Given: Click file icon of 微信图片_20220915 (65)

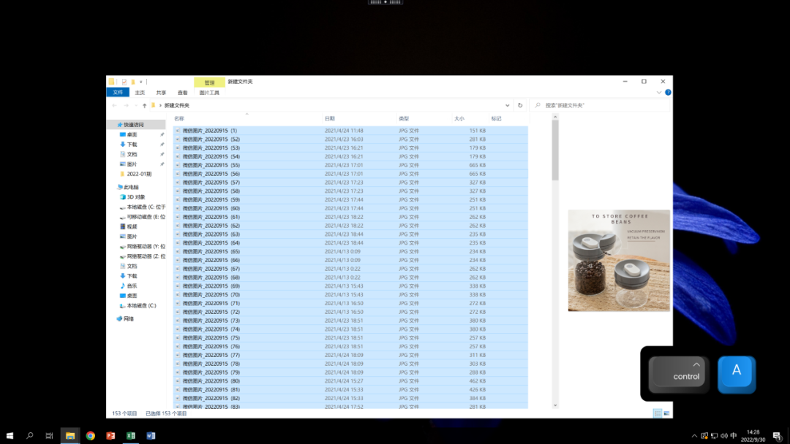Looking at the screenshot, I should [177, 251].
